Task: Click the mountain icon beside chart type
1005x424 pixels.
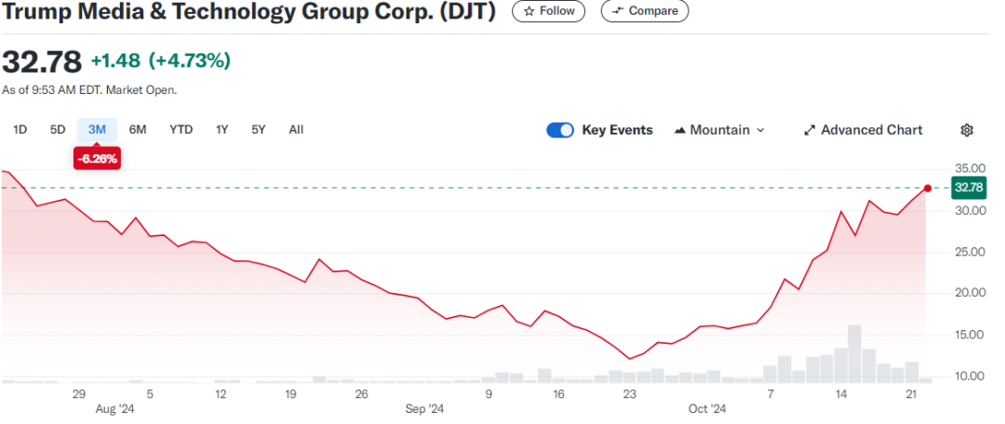Action: tap(679, 130)
